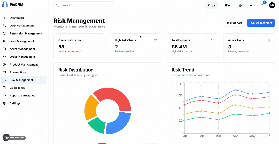
Task: Go to User Management page
Action: (x=24, y=26)
